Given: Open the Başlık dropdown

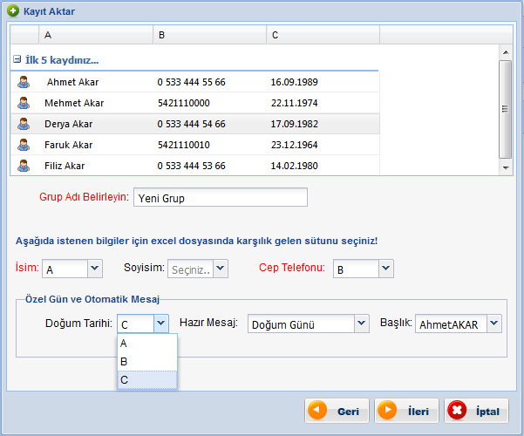Looking at the screenshot, I should click(494, 324).
